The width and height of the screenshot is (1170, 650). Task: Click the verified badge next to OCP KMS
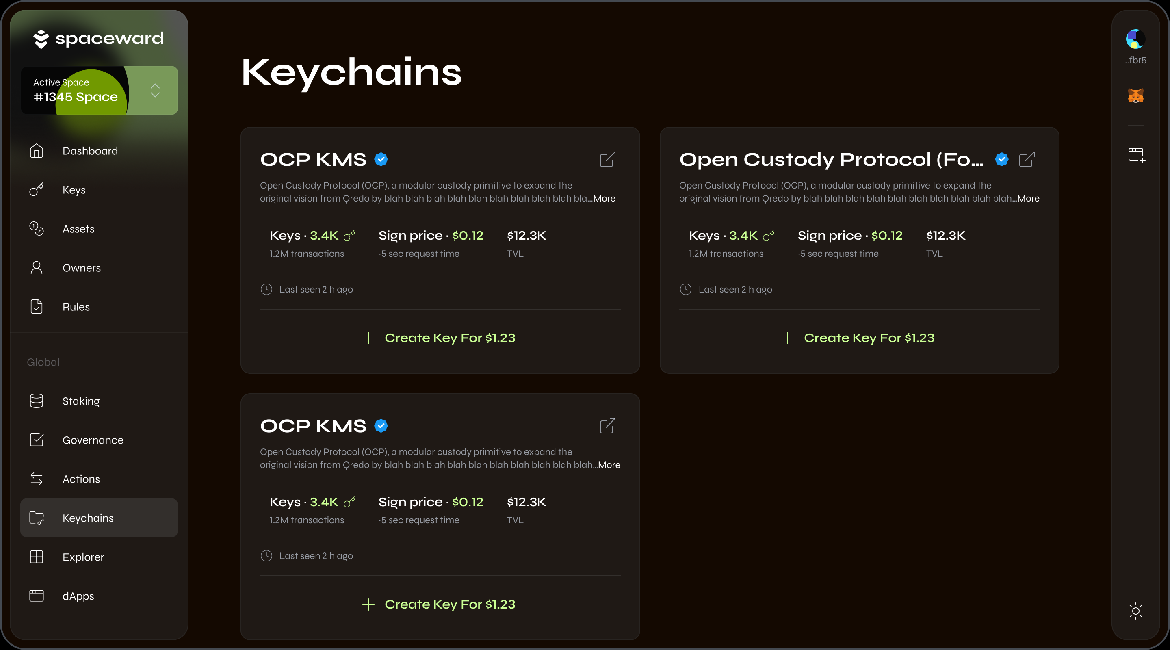coord(381,159)
